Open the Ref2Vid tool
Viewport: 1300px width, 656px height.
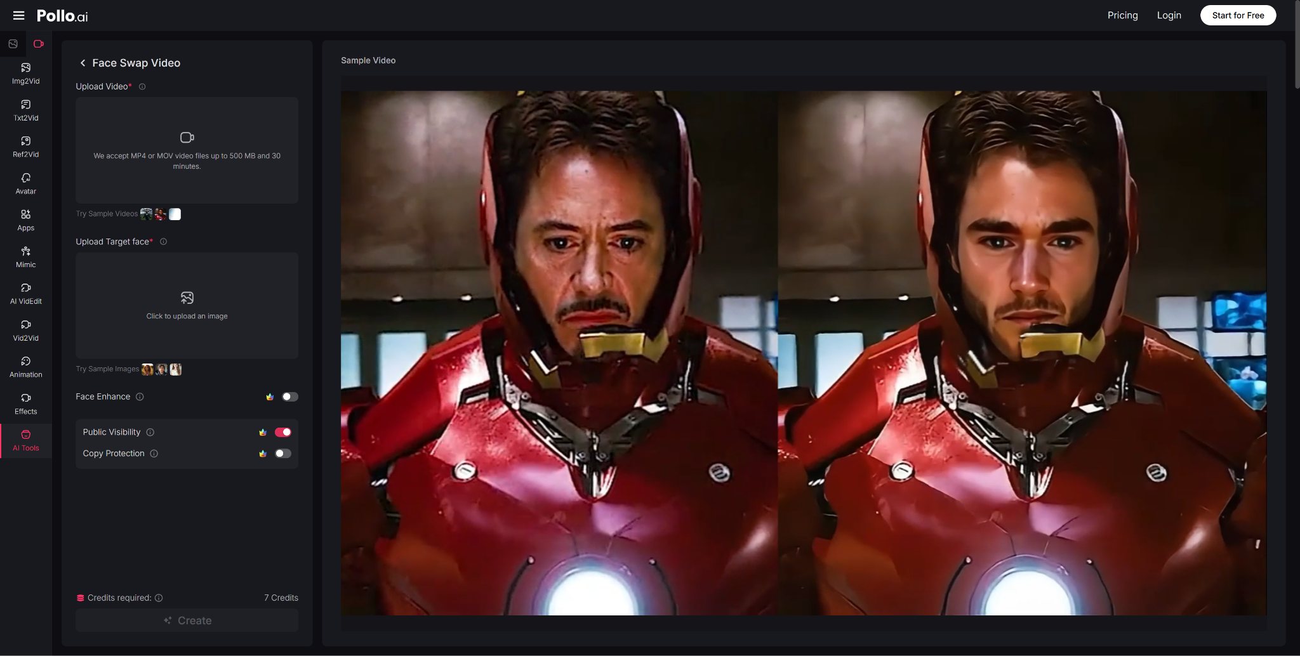click(x=26, y=147)
